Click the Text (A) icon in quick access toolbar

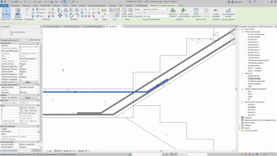(52, 2)
